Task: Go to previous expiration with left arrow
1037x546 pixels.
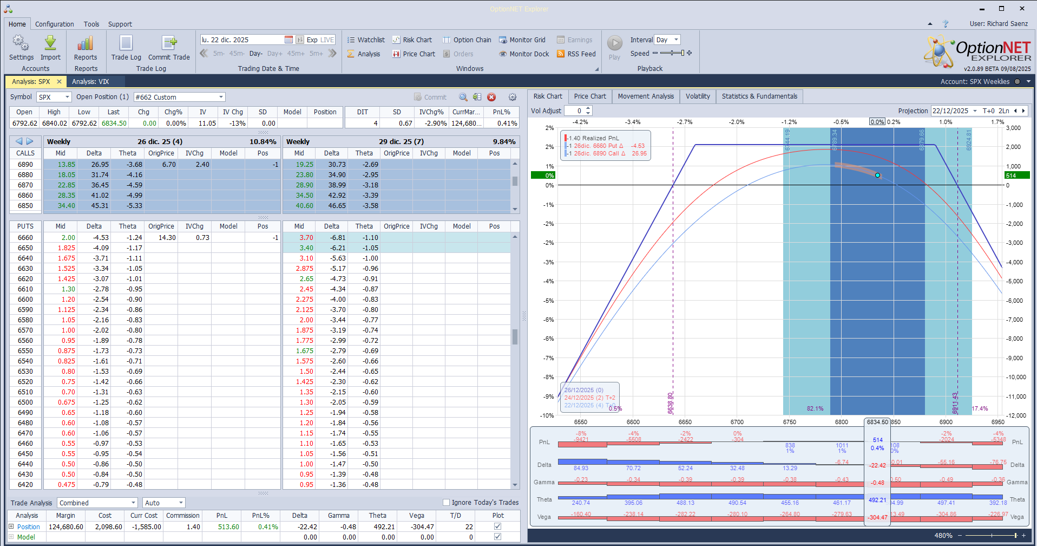Action: (x=19, y=141)
